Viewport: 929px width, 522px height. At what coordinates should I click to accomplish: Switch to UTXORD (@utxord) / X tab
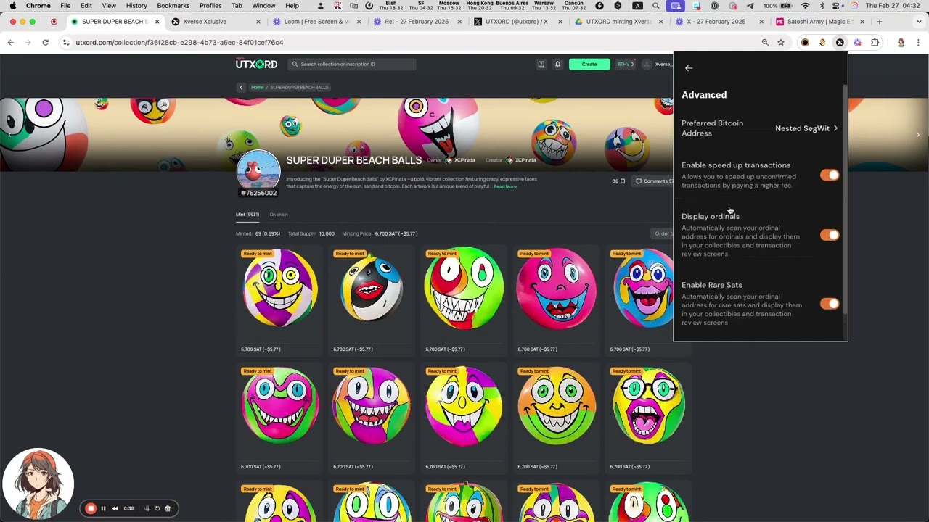[517, 22]
